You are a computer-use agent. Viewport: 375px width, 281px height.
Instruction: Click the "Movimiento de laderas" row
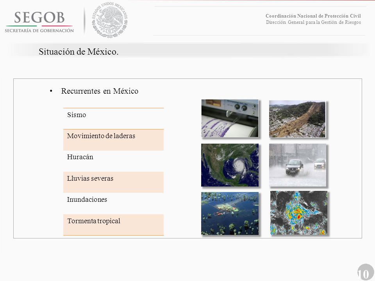(113, 140)
